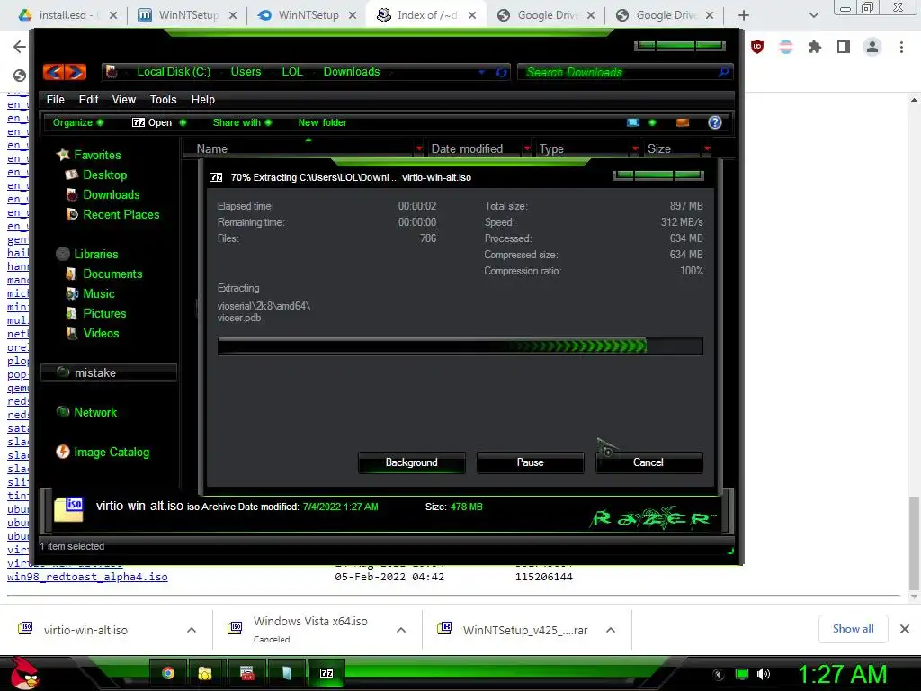This screenshot has height=691, width=921.
Task: Expand the Organize dropdown menu
Action: pyautogui.click(x=77, y=122)
